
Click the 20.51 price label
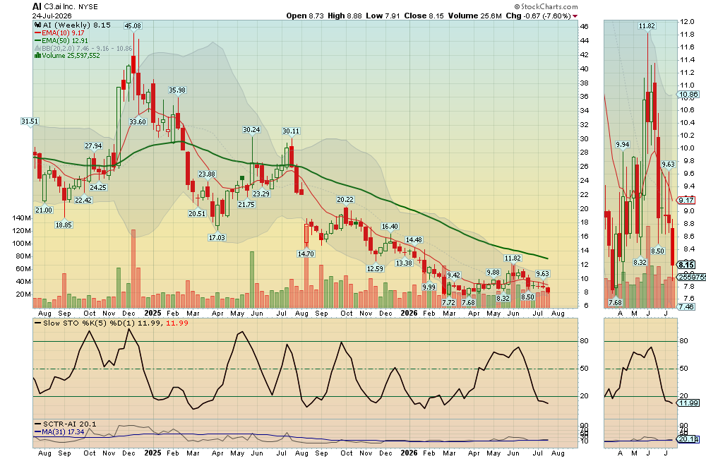[x=197, y=213]
